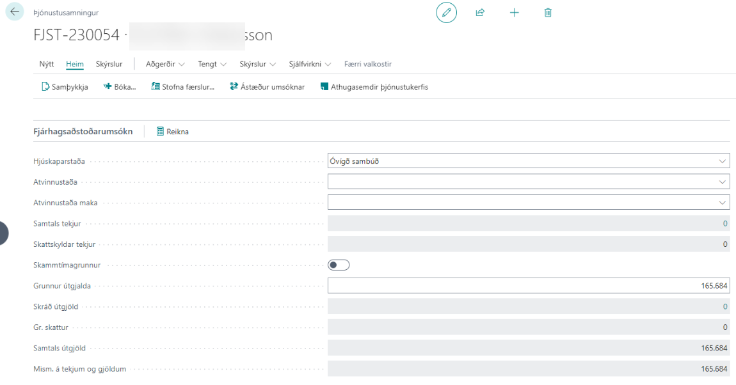This screenshot has width=736, height=385.
Task: Open Ástæður umsóknar
Action: coord(267,87)
